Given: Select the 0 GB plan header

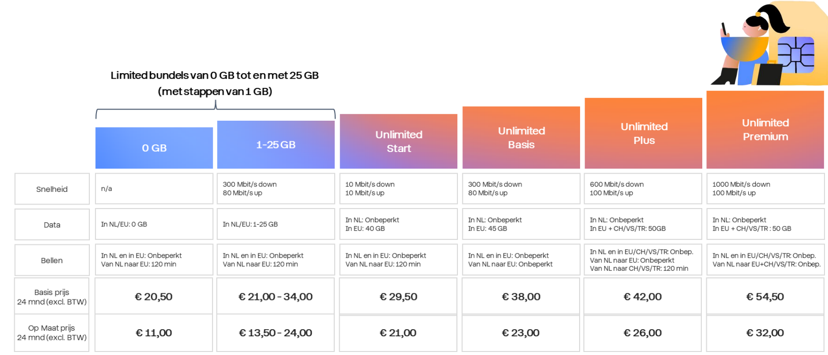Looking at the screenshot, I should (154, 148).
